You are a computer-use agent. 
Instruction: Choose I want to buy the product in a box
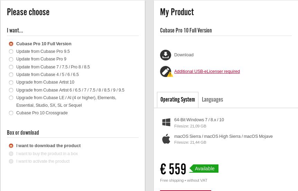pos(11,154)
